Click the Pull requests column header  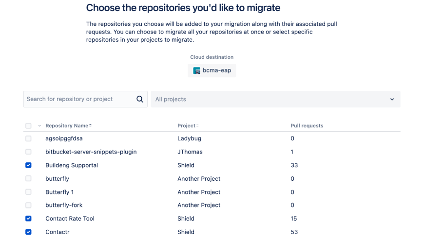pyautogui.click(x=307, y=126)
